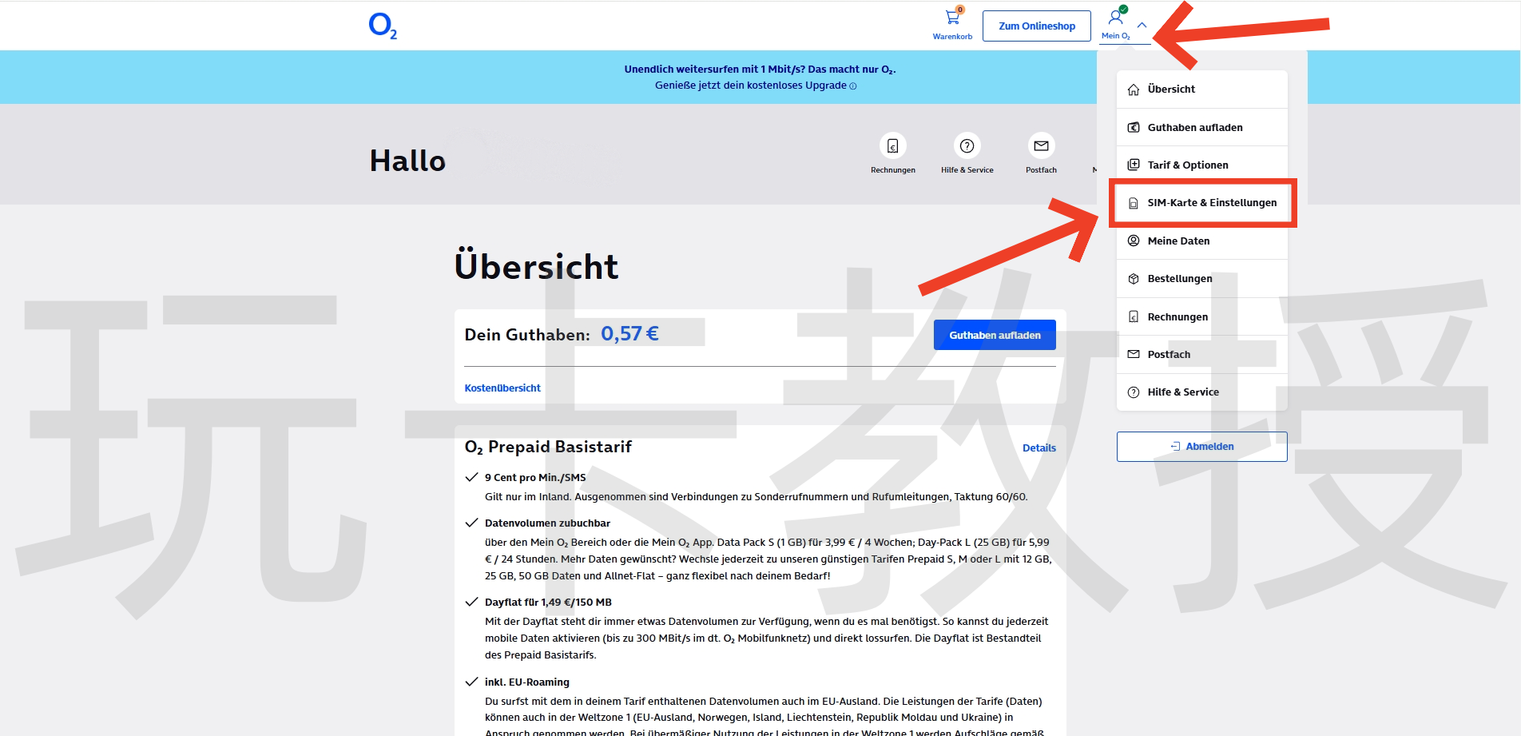Click the Datenvolumen zubuchbar item
The image size is (1521, 736).
[x=547, y=523]
